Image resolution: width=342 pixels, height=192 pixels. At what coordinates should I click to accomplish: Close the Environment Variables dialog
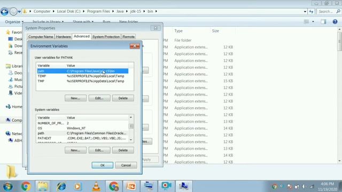pos(135,46)
